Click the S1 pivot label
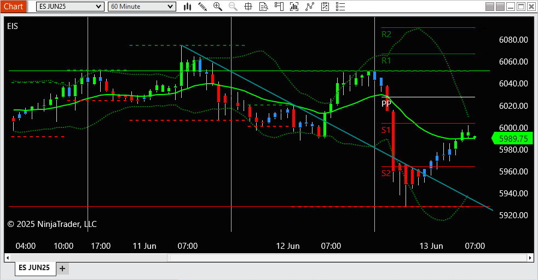 point(386,130)
